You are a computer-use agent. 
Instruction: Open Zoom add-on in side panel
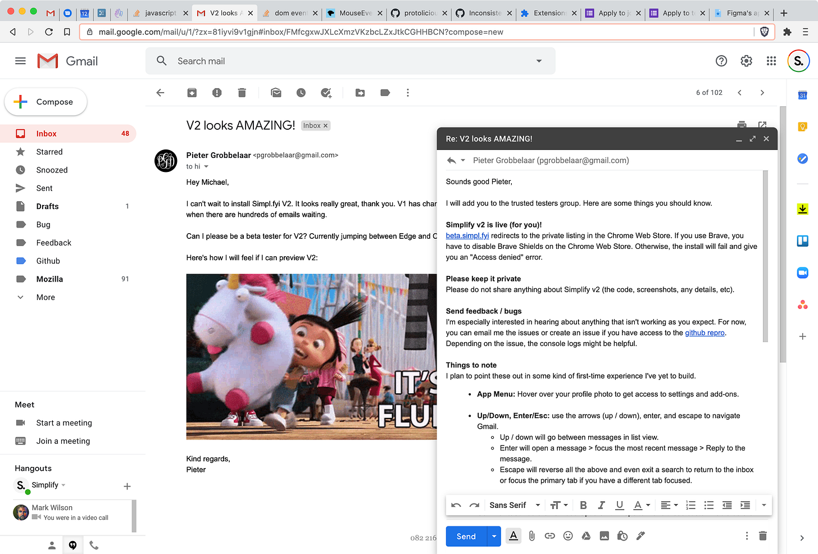[802, 273]
